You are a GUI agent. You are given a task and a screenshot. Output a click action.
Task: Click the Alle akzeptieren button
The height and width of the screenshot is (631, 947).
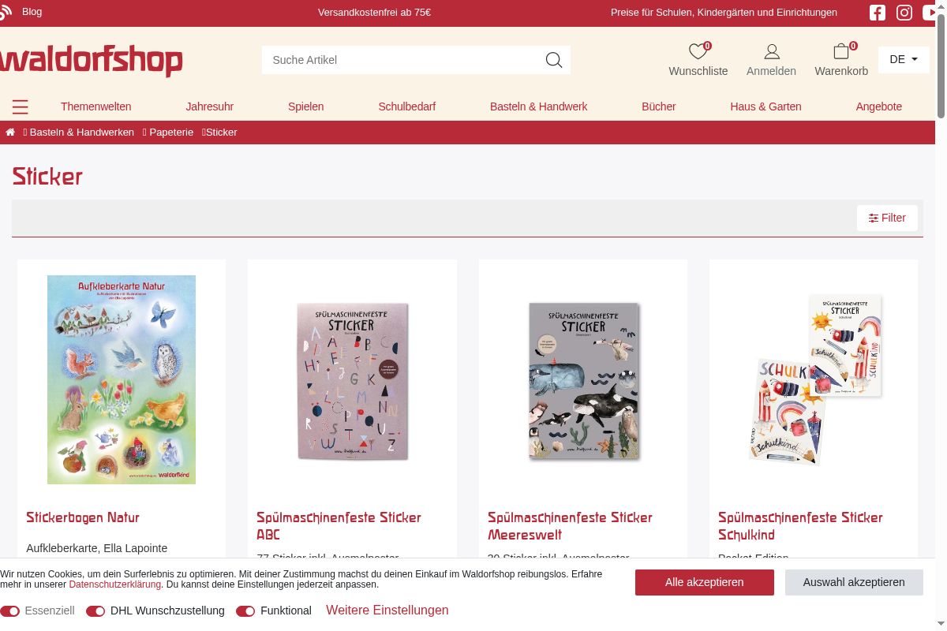click(x=705, y=582)
